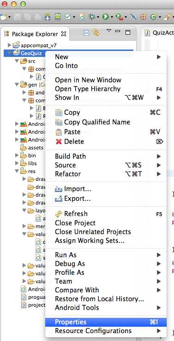Open the Android SDK Manager toolbar icon
The image size is (174, 341).
point(48,17)
